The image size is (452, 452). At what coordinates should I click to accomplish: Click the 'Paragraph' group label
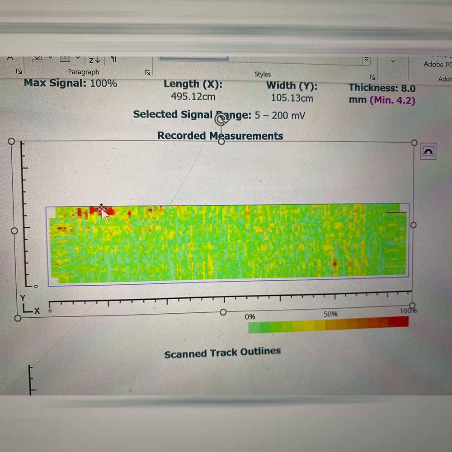pos(84,72)
